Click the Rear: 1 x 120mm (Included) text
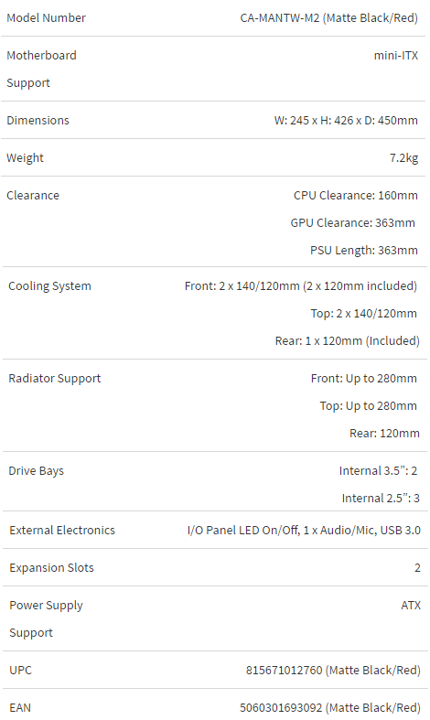Image resolution: width=430 pixels, height=720 pixels. [x=348, y=340]
